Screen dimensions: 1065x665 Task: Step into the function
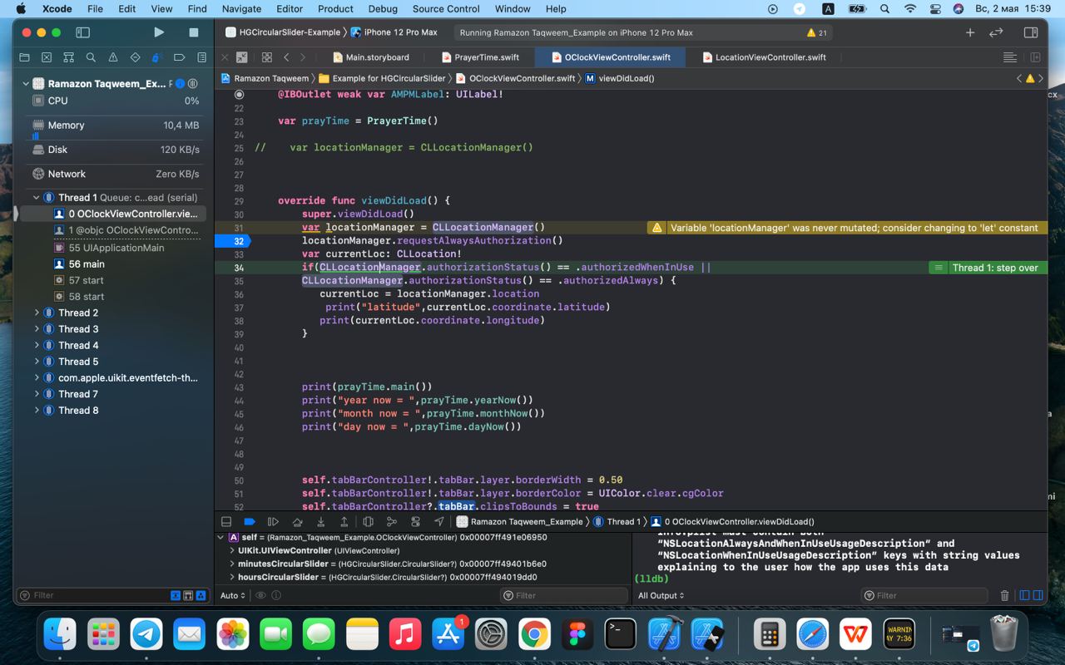320,521
